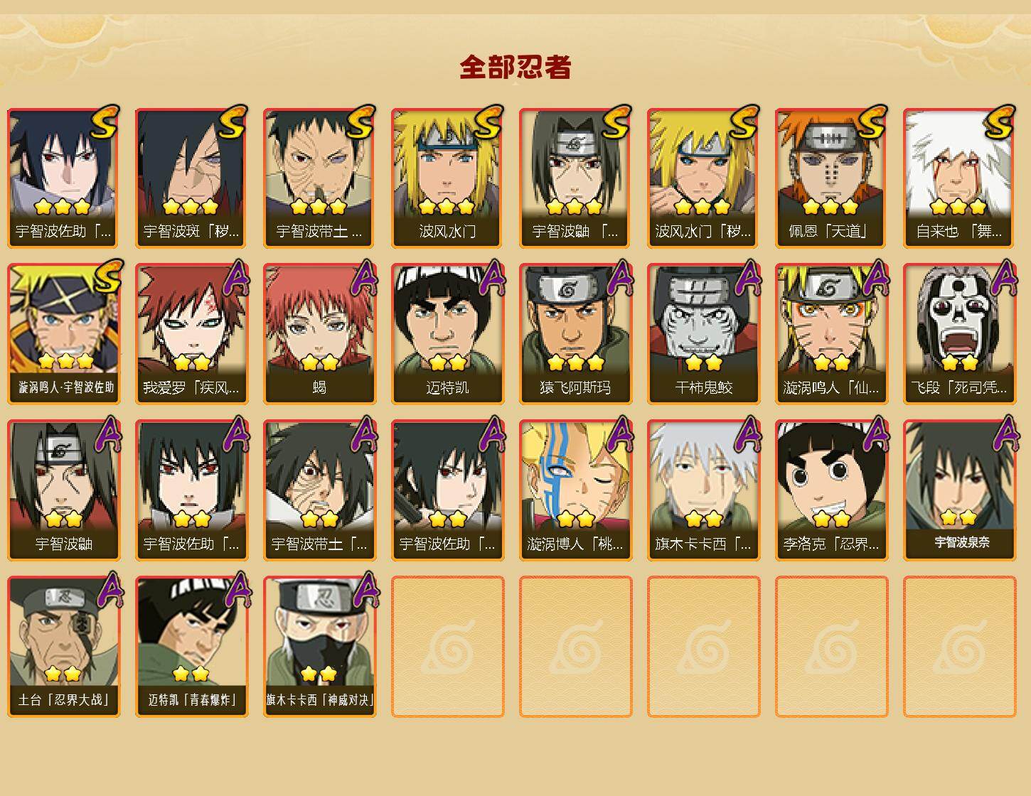Click the last empty ninja slot
1031x796 pixels.
tap(959, 647)
